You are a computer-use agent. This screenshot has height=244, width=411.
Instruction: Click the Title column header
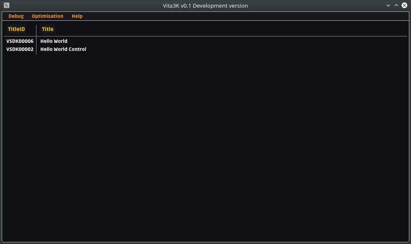[x=48, y=29]
